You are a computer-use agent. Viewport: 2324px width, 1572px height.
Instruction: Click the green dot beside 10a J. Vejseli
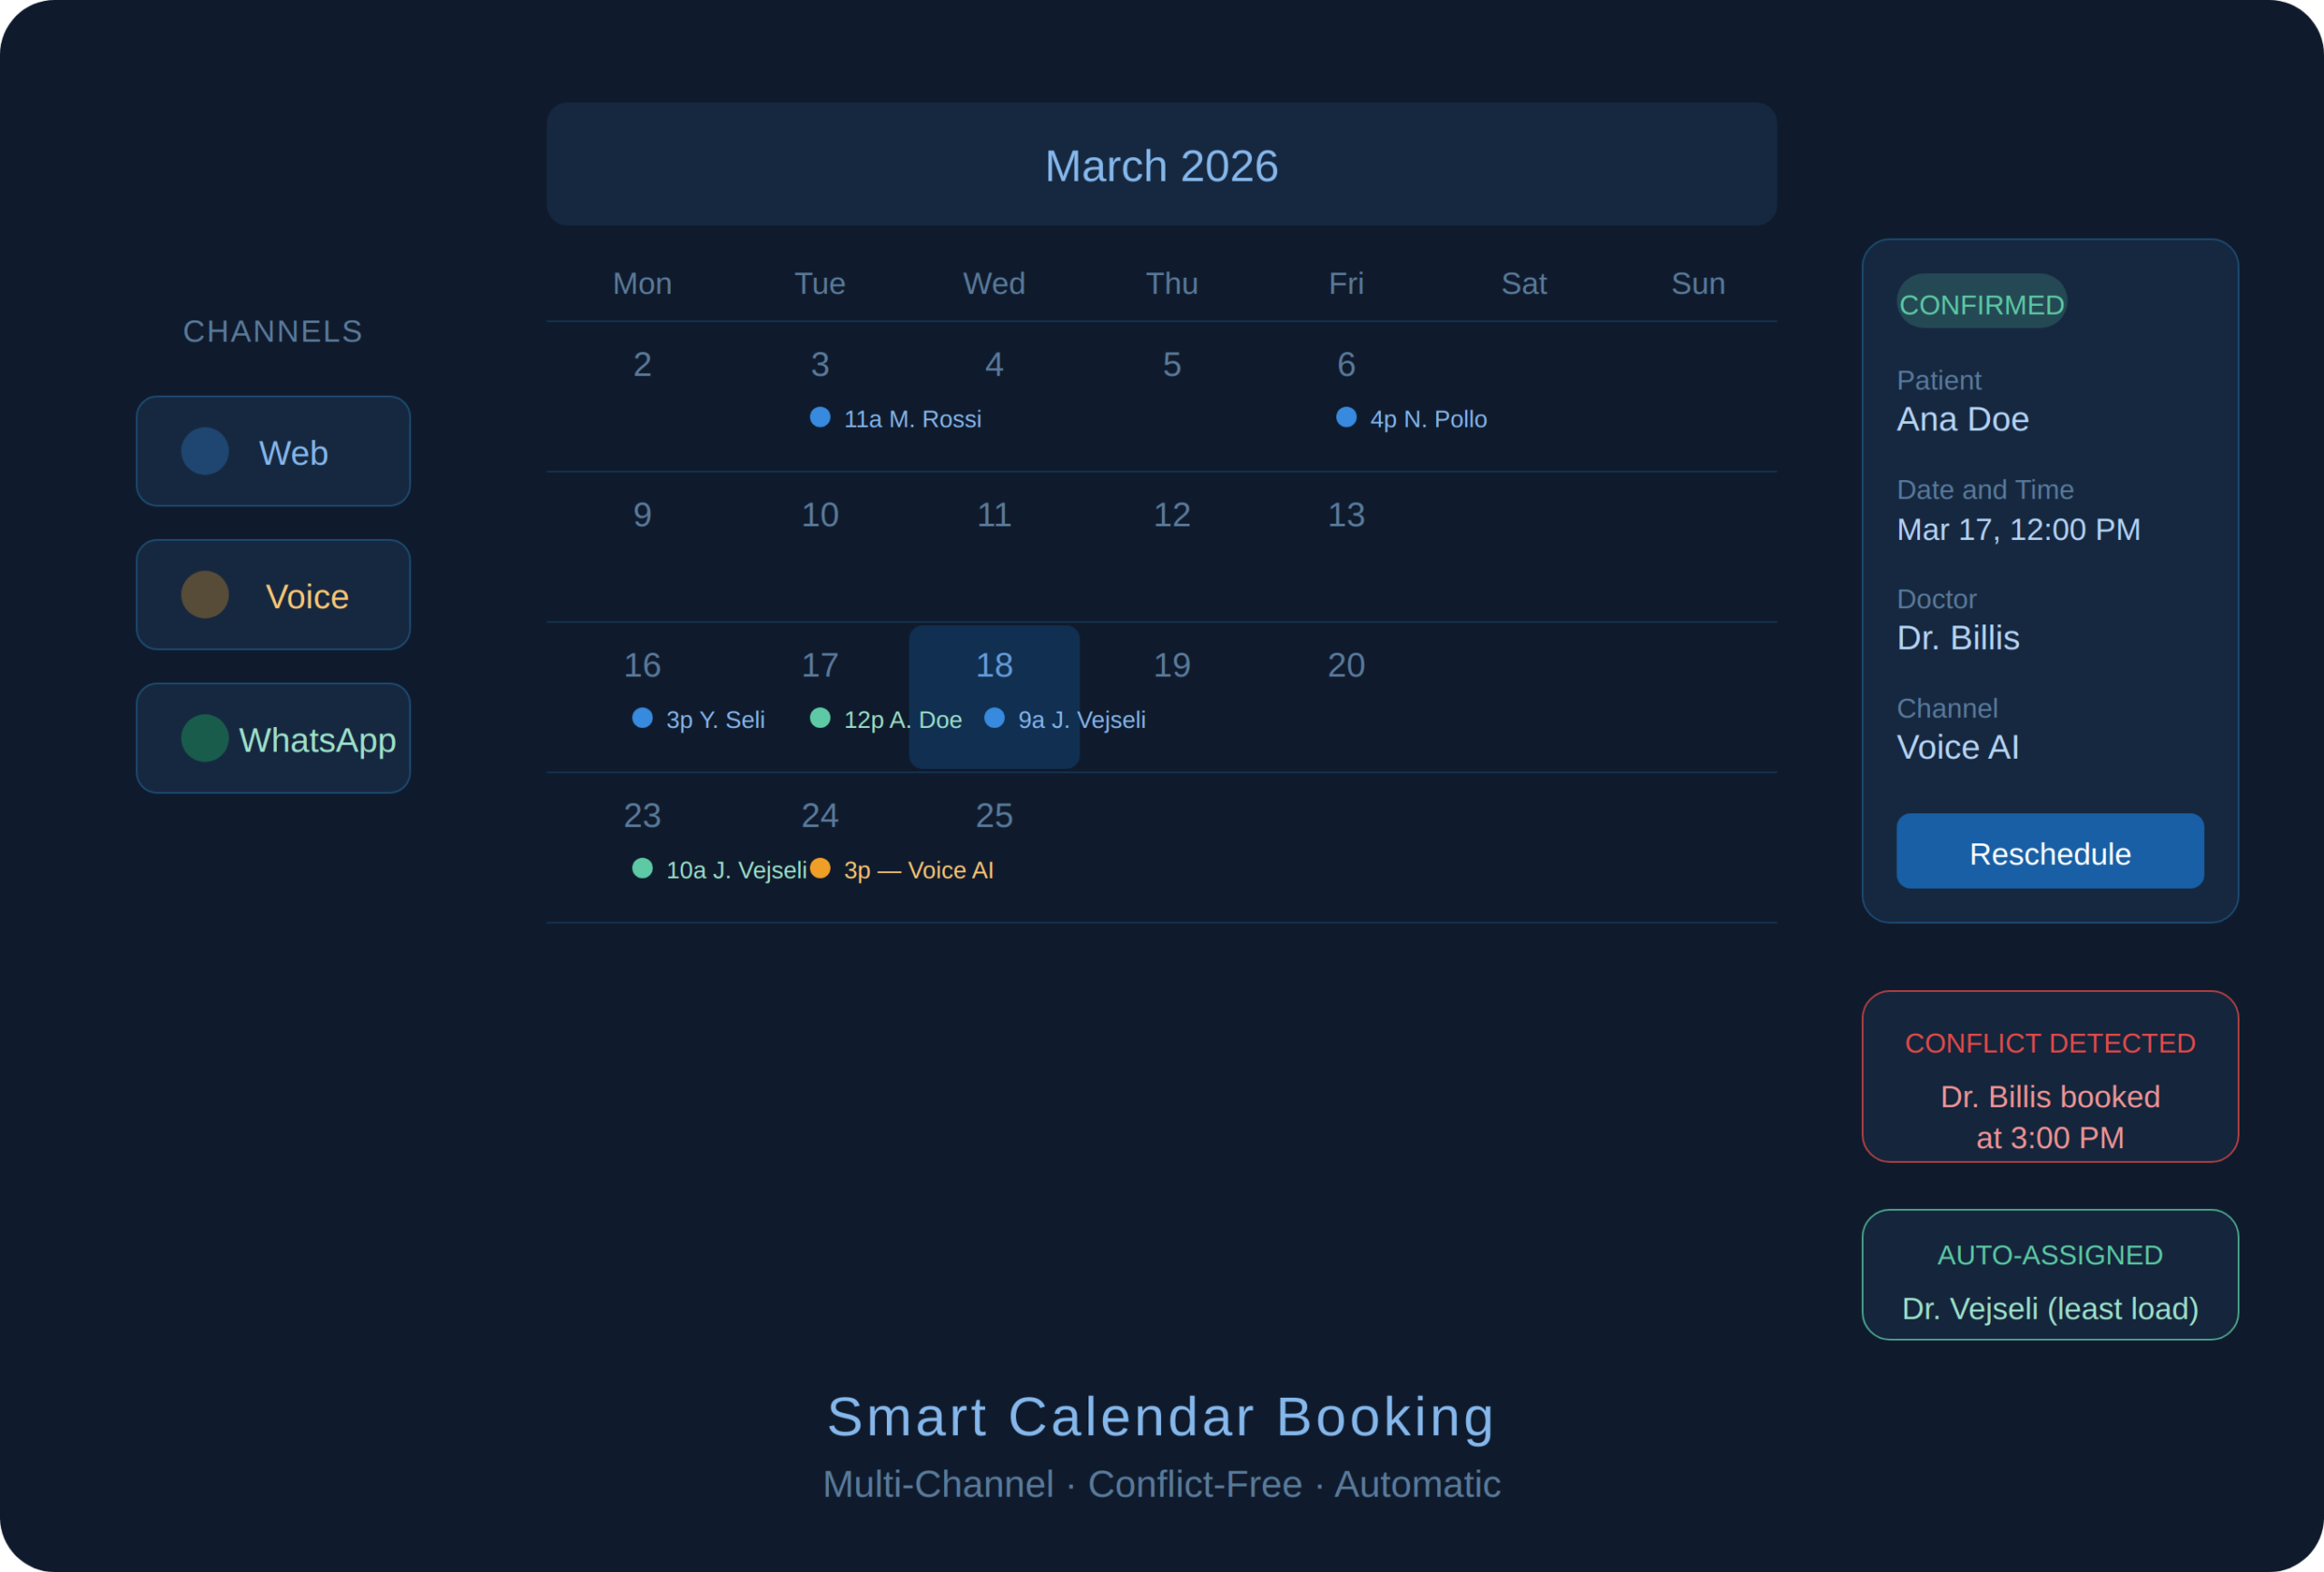(x=642, y=868)
